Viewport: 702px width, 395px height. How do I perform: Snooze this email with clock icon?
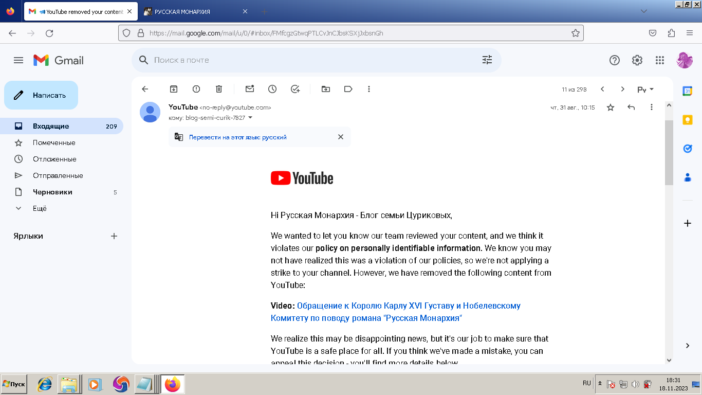point(272,89)
